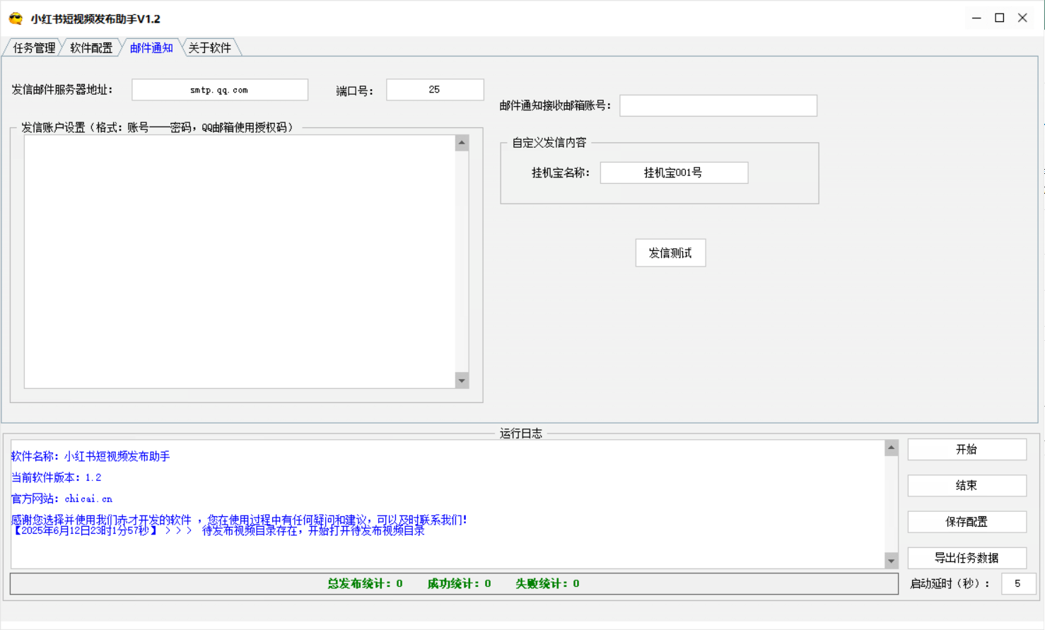
Task: Click the 结束 button
Action: tap(967, 486)
